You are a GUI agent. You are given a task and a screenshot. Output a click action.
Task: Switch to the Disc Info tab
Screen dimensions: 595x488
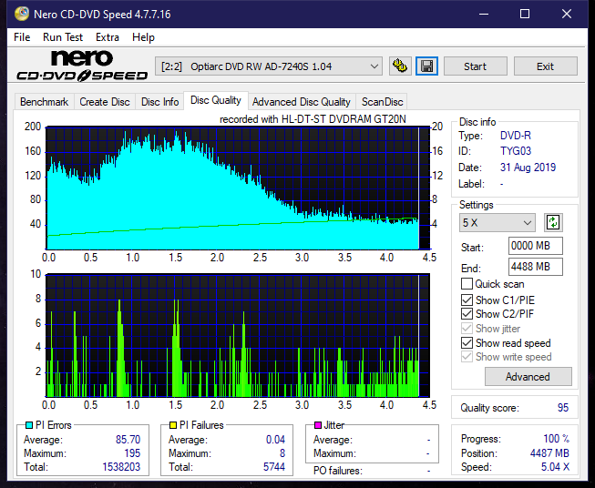159,102
